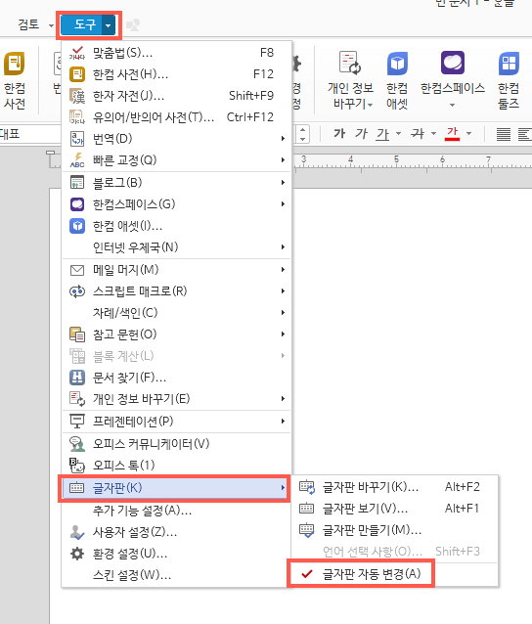
Task: Open 한컴 사전(H) from the menu
Action: (x=176, y=74)
